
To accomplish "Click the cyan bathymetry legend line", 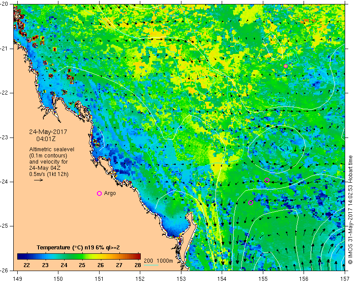I will [x=151, y=265].
